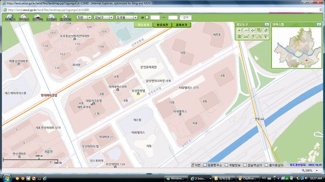
Task: Click the 검색 search button
Action: click(x=185, y=18)
